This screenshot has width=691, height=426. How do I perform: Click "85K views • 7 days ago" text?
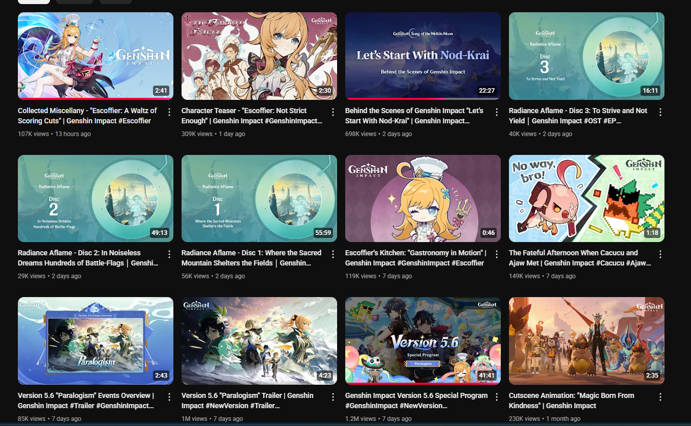49,419
